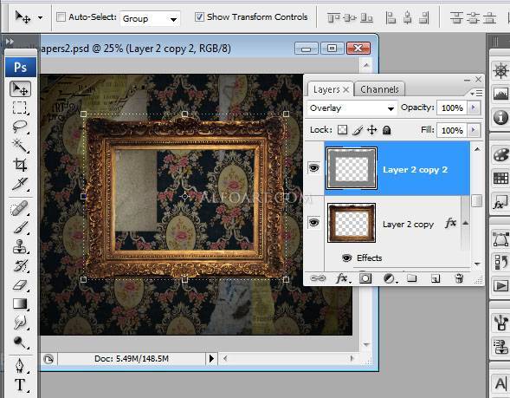Enable the Auto-Select checkbox
510x398 pixels.
pos(61,17)
